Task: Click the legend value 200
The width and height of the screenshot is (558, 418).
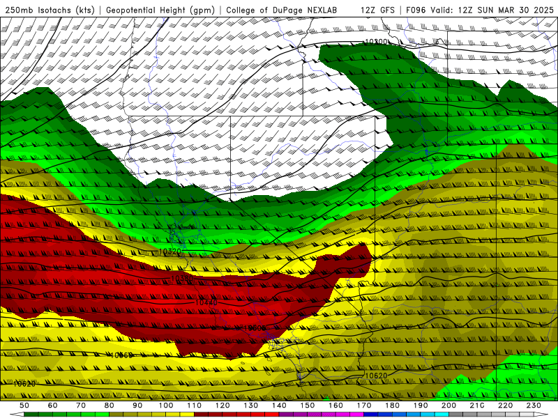Action: tap(448, 405)
